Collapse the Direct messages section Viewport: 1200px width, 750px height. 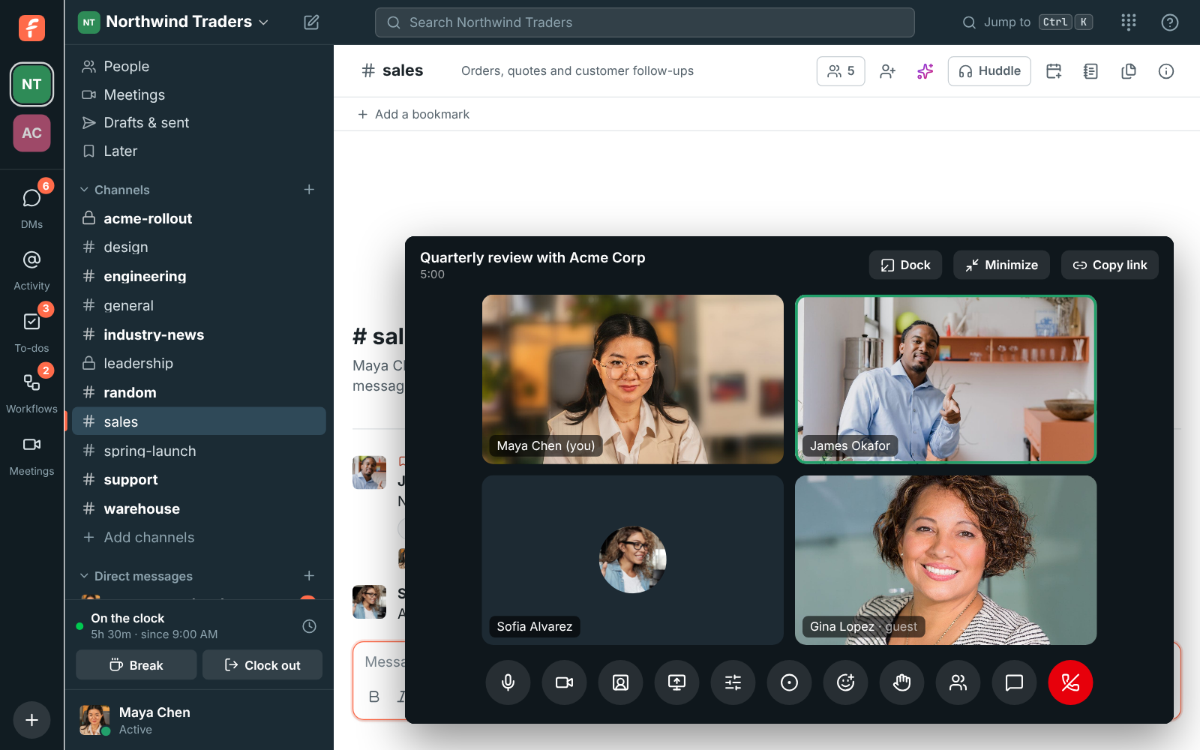136,576
